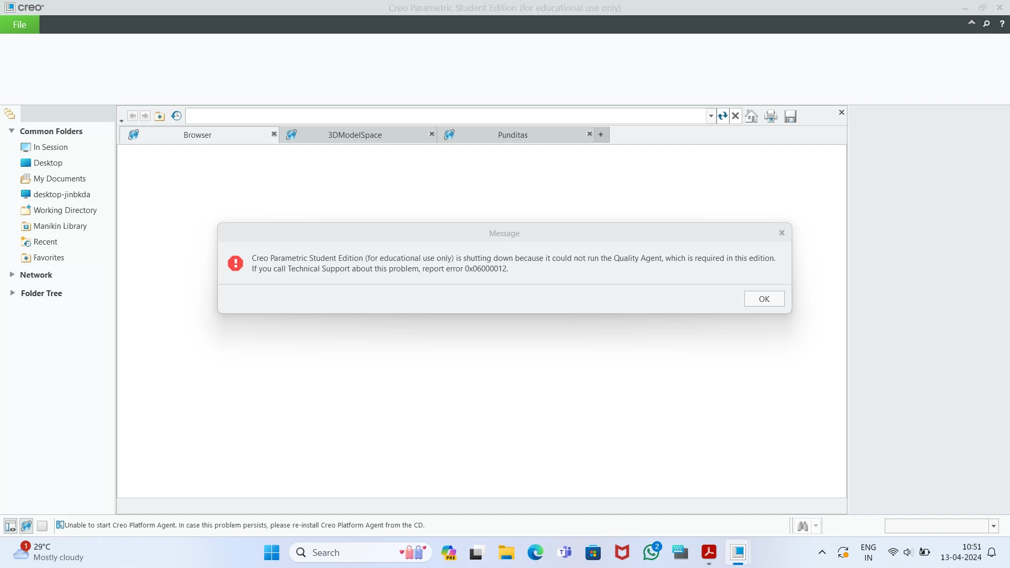Open the File menu
1010x568 pixels.
click(x=19, y=25)
